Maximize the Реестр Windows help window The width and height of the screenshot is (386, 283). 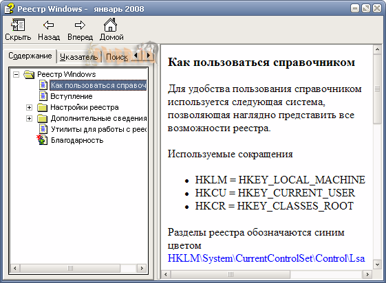pos(366,9)
